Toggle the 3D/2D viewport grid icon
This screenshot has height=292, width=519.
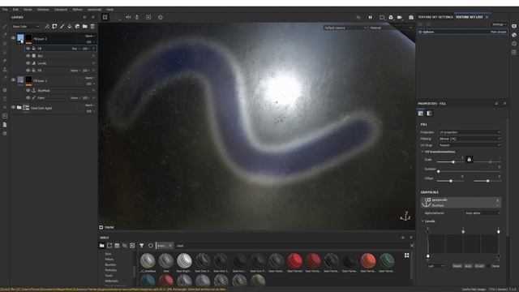(x=105, y=17)
